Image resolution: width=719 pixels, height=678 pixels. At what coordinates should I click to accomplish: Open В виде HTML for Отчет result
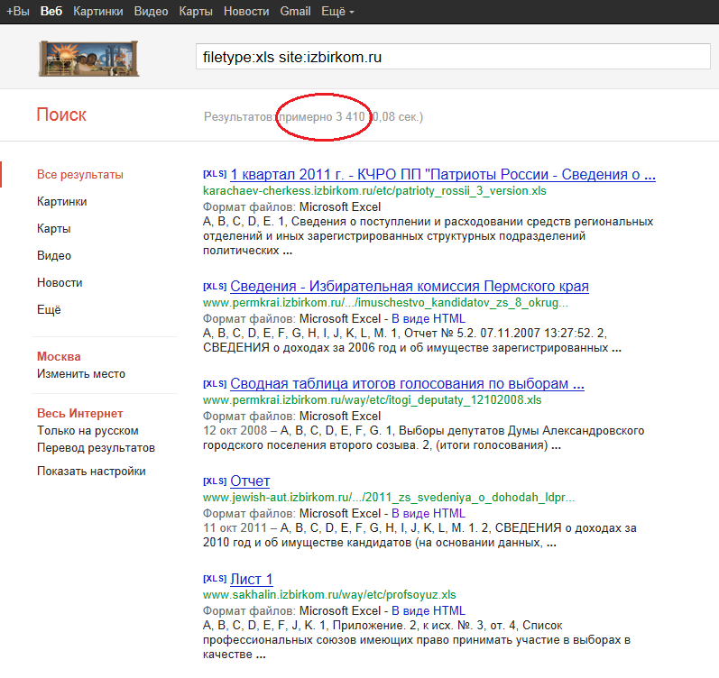[429, 513]
